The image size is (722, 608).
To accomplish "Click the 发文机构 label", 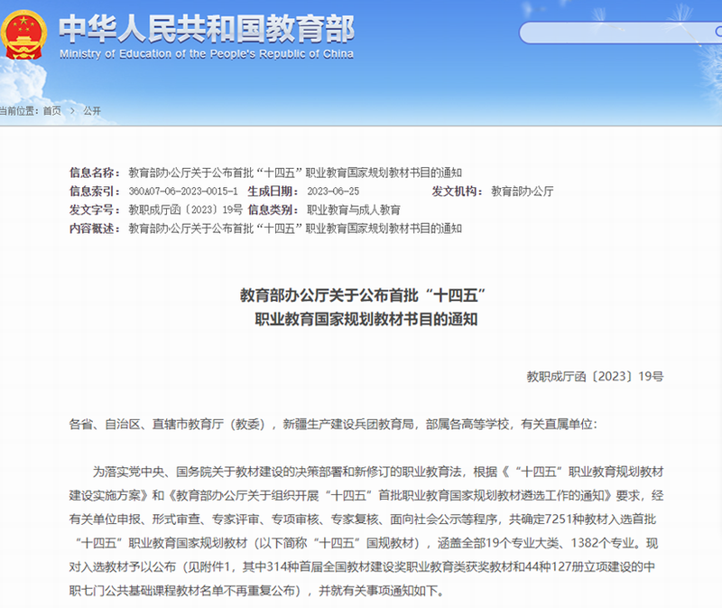I will pos(458,192).
